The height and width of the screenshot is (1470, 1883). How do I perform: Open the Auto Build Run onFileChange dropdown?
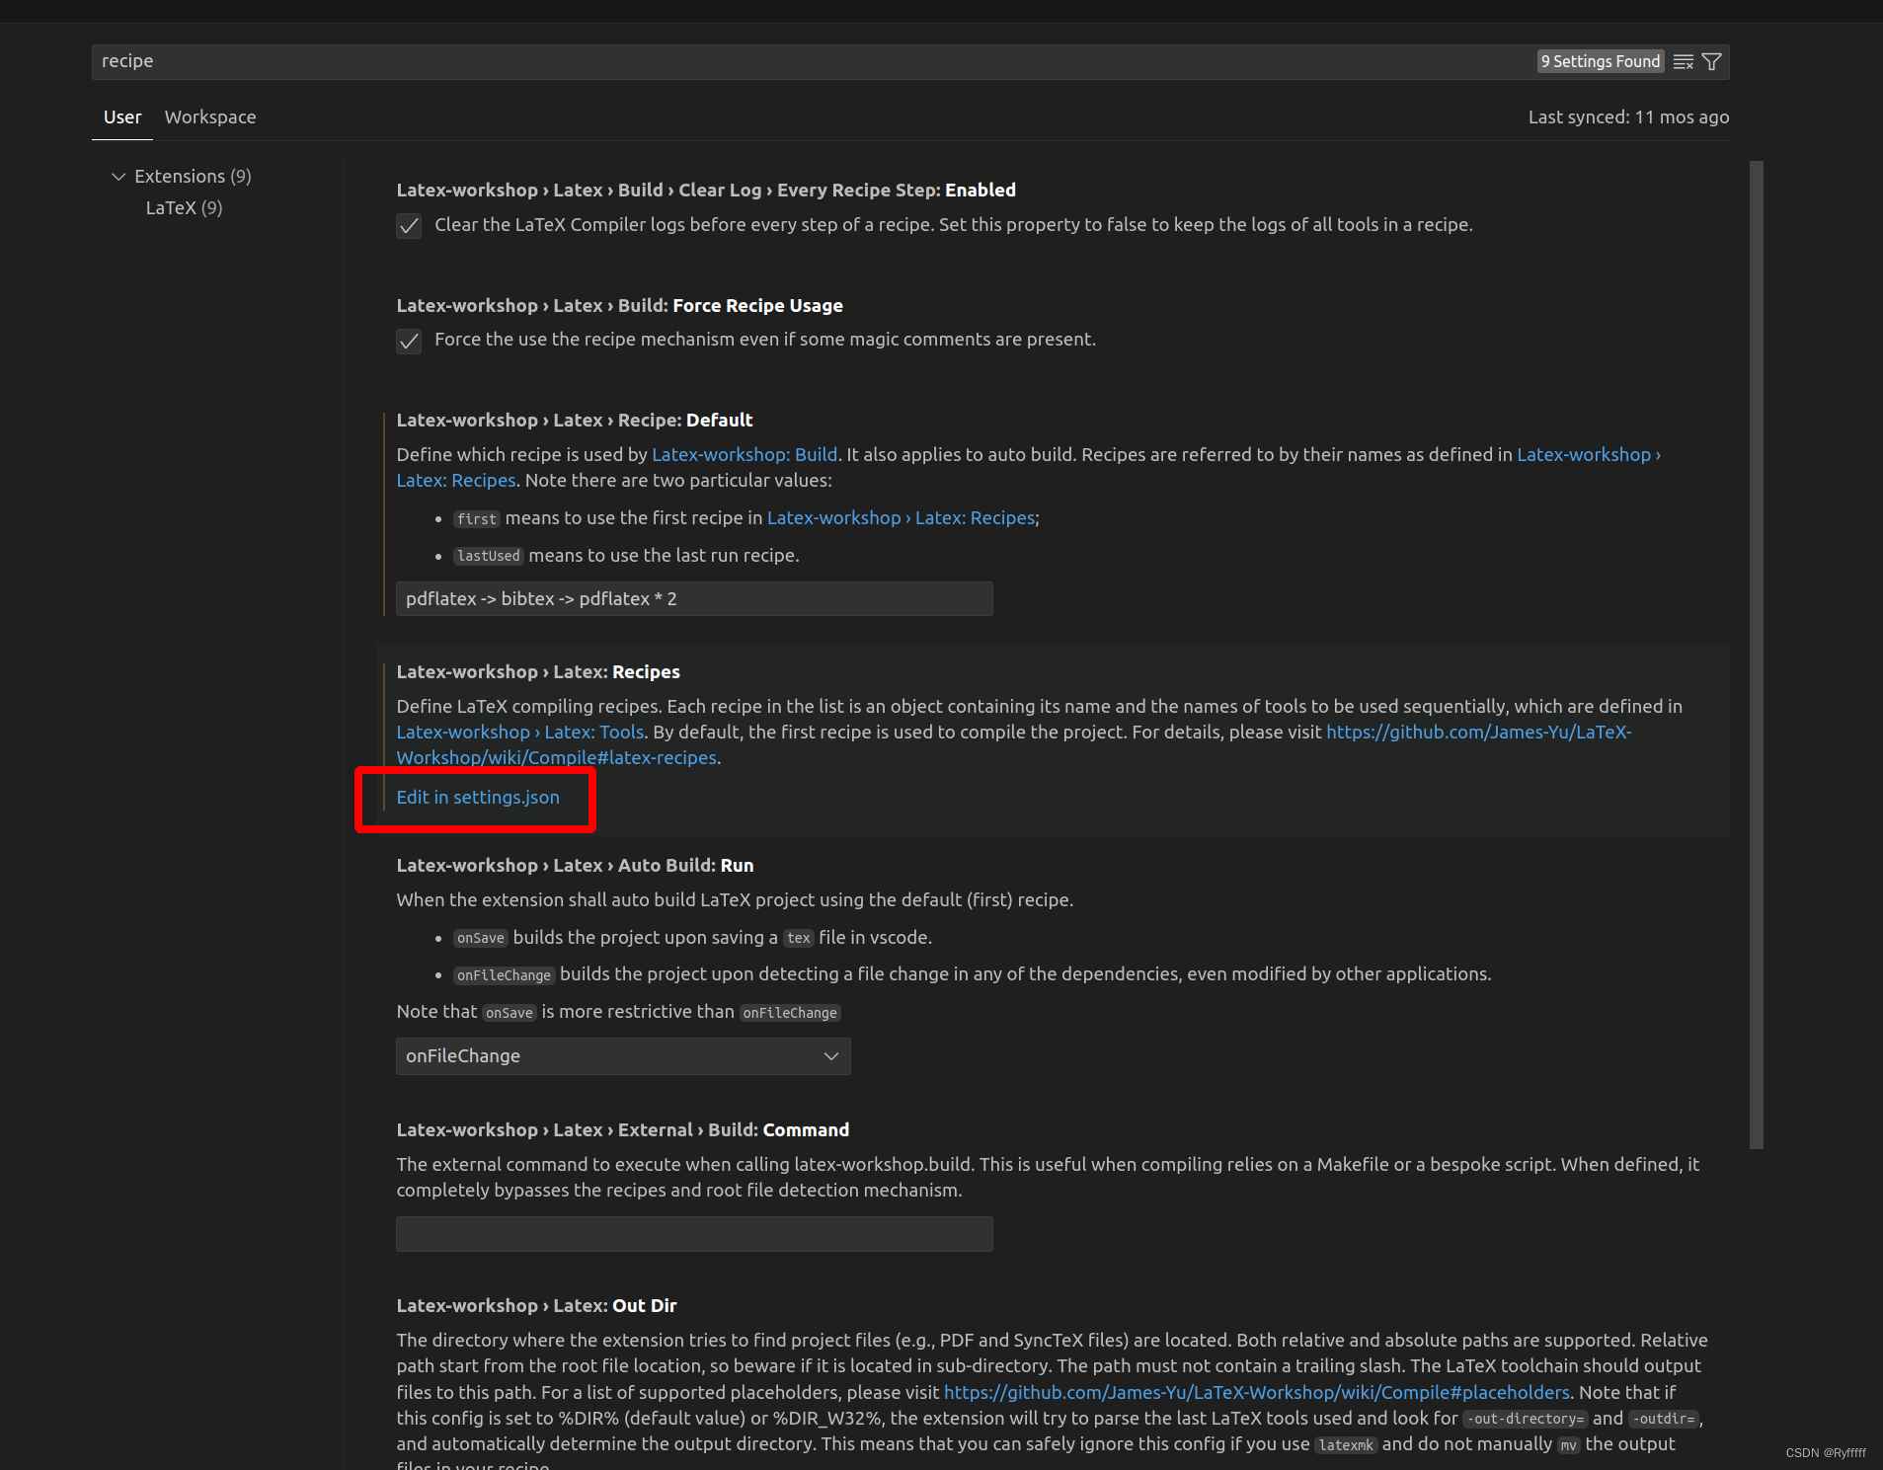click(x=623, y=1056)
